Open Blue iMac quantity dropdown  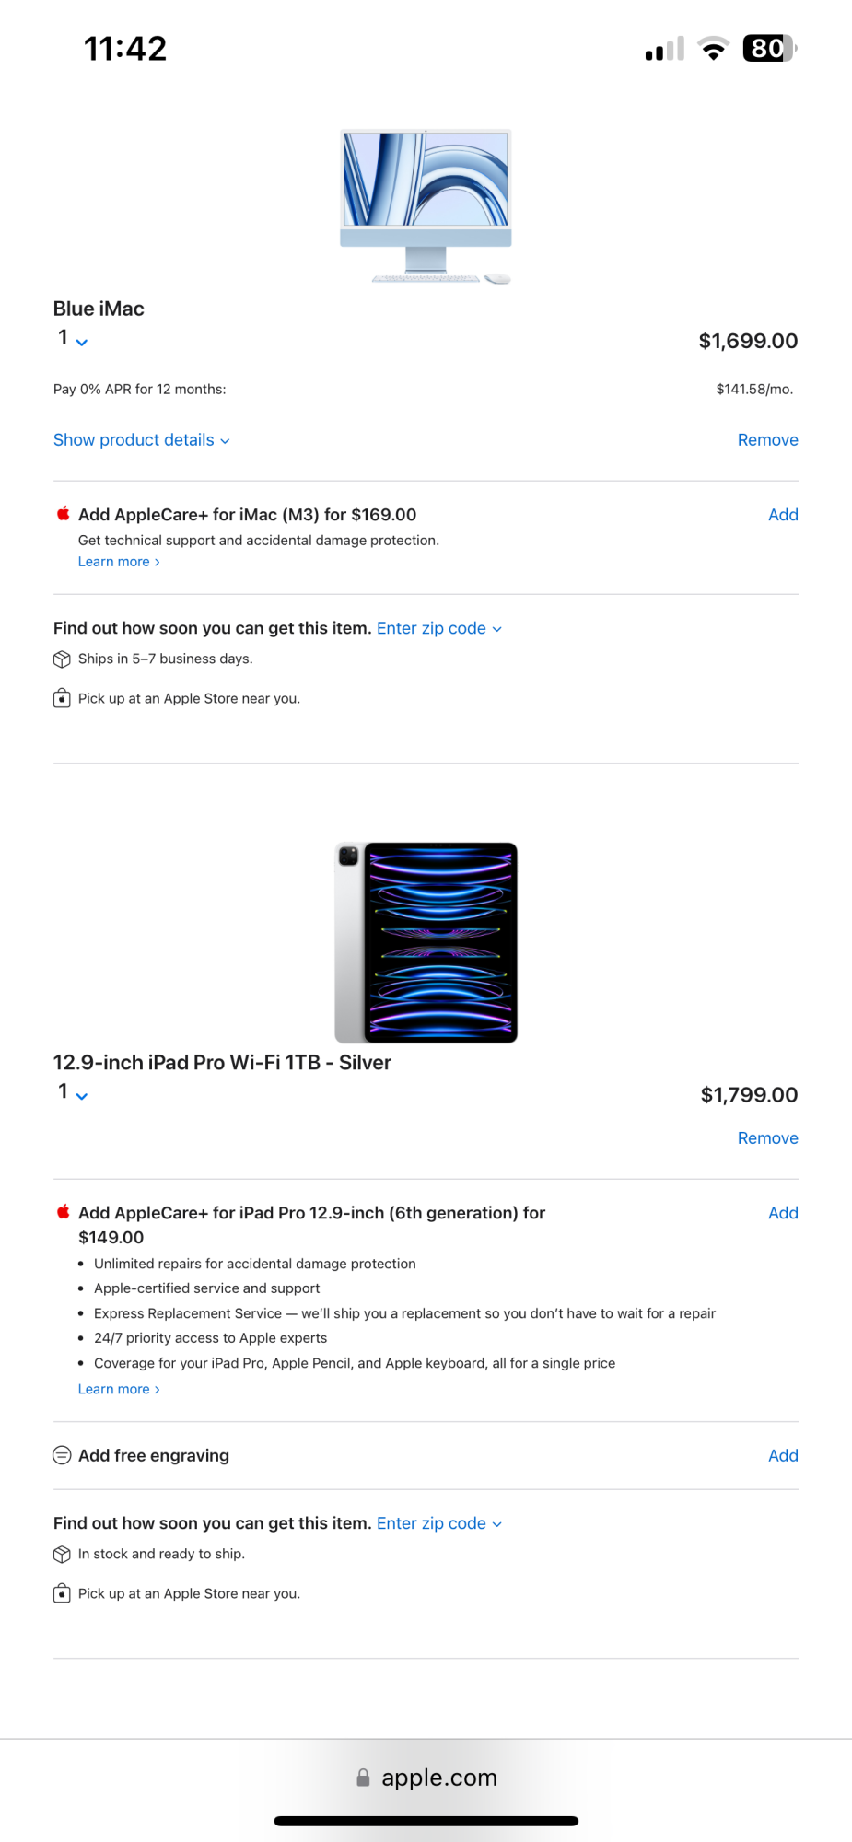pyautogui.click(x=73, y=339)
